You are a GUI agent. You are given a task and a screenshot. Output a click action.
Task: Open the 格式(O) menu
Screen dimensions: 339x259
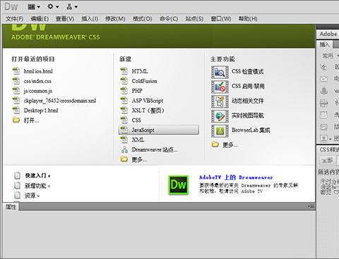tap(142, 19)
